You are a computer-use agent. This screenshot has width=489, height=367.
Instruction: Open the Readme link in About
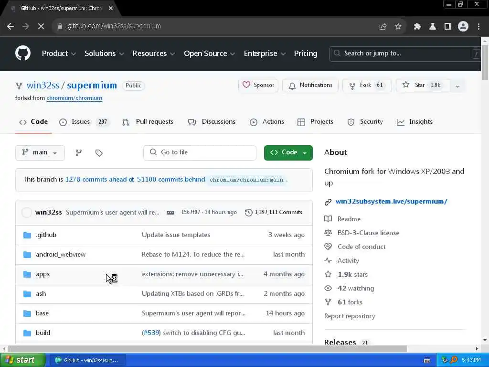[x=349, y=219]
